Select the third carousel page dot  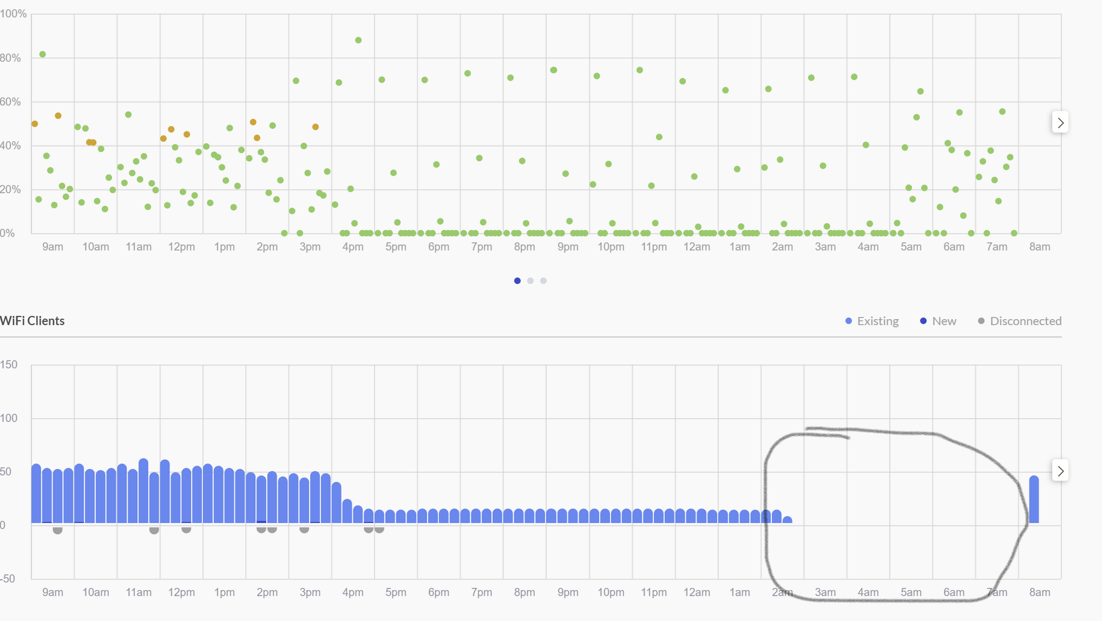click(x=543, y=281)
